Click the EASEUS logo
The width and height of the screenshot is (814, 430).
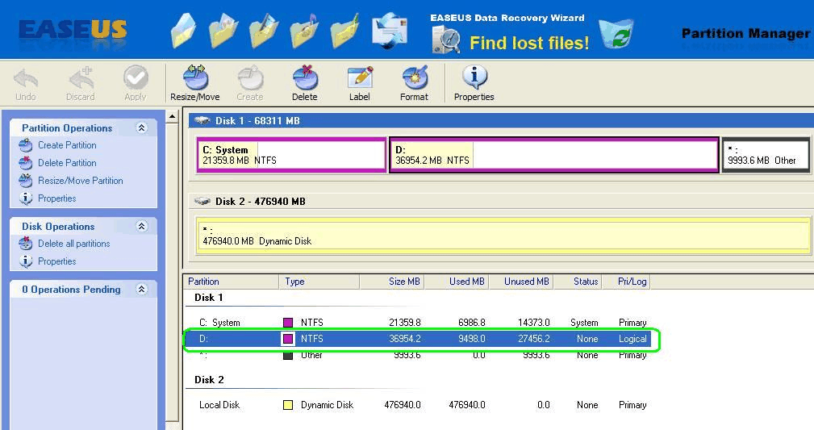click(73, 30)
